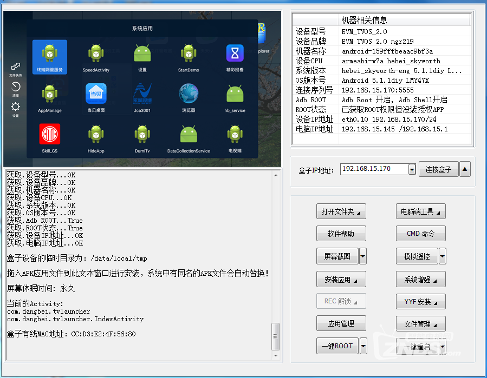
Task: Click the 模拟遥控 button
Action: click(x=417, y=256)
